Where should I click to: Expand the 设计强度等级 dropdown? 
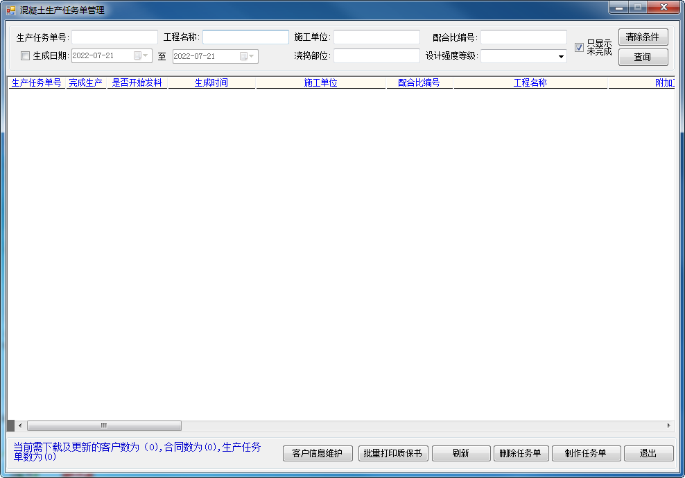coord(560,56)
